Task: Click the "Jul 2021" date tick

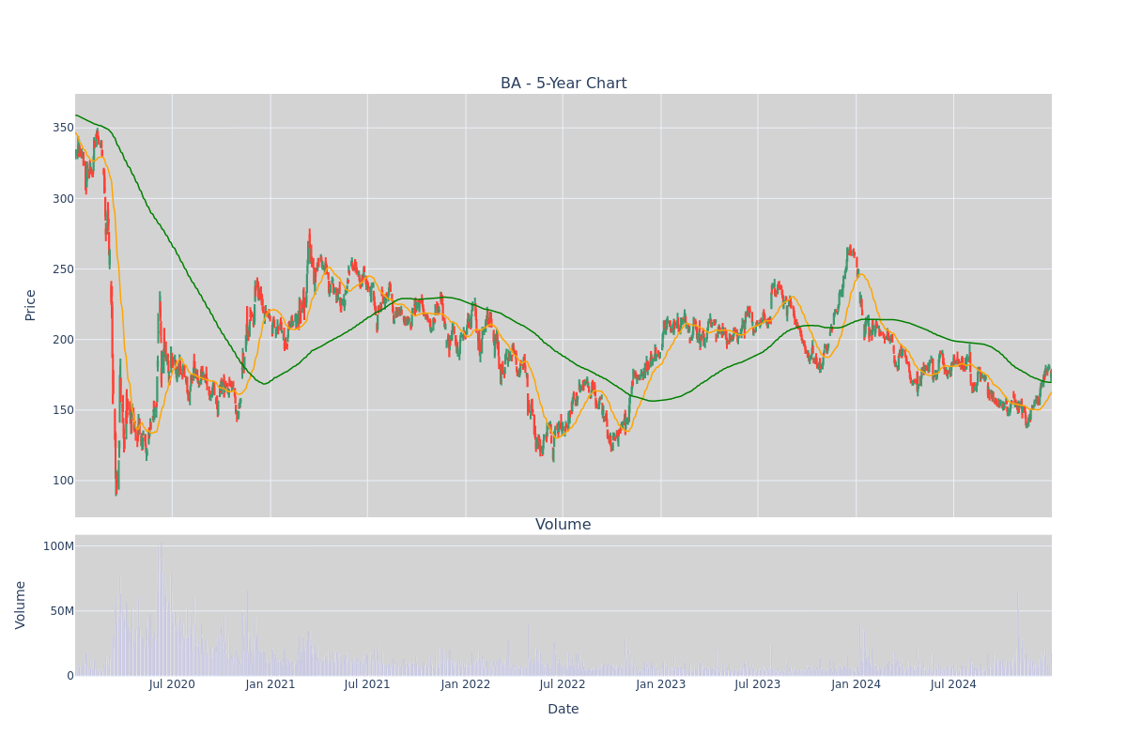Action: point(367,684)
